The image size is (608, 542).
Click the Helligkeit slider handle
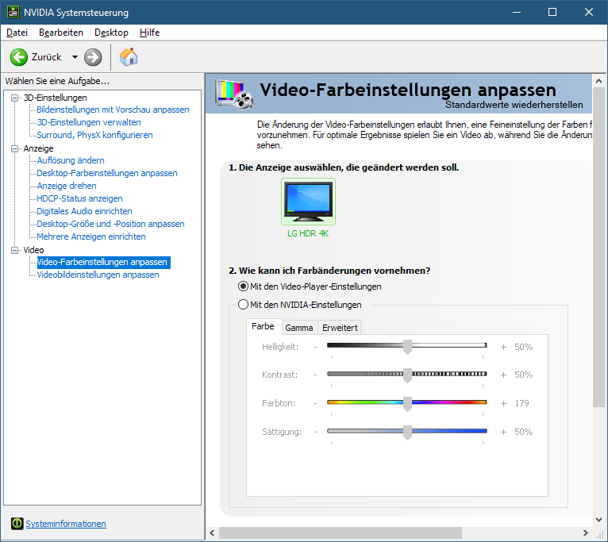[407, 347]
